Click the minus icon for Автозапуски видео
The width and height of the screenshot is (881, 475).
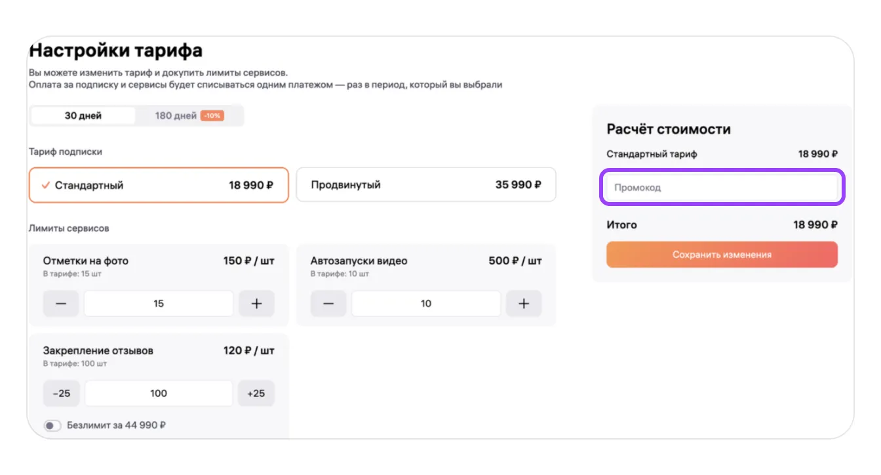coord(328,304)
